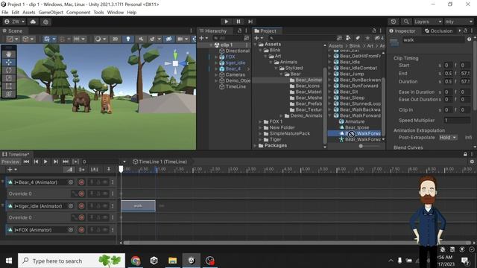Click record button on FOX track
The width and height of the screenshot is (477, 268).
click(x=81, y=230)
